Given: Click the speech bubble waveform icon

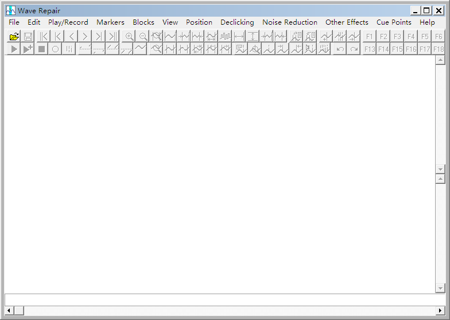Looking at the screenshot, I should tap(240, 49).
